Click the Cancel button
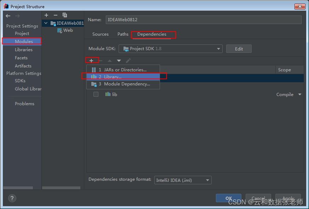The height and width of the screenshot is (209, 309). (258, 198)
